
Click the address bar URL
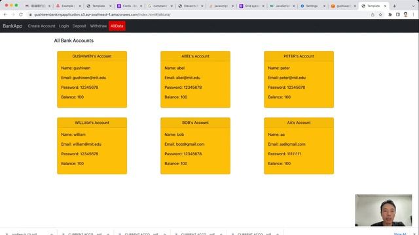click(x=102, y=14)
